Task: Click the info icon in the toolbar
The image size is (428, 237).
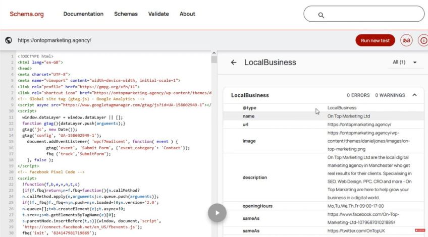Action: (423, 40)
